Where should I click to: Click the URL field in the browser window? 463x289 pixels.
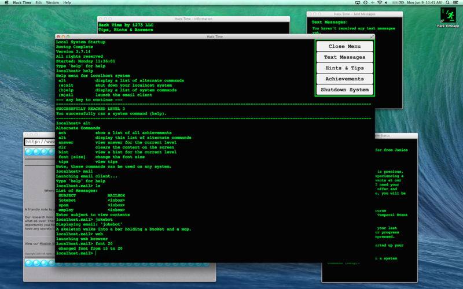point(40,142)
